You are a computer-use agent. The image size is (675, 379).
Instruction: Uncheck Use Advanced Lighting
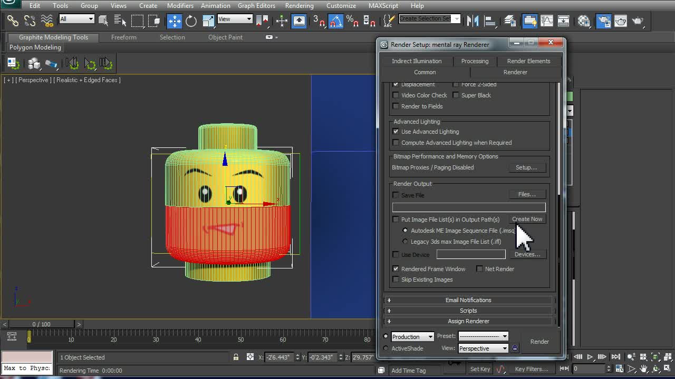coord(396,132)
